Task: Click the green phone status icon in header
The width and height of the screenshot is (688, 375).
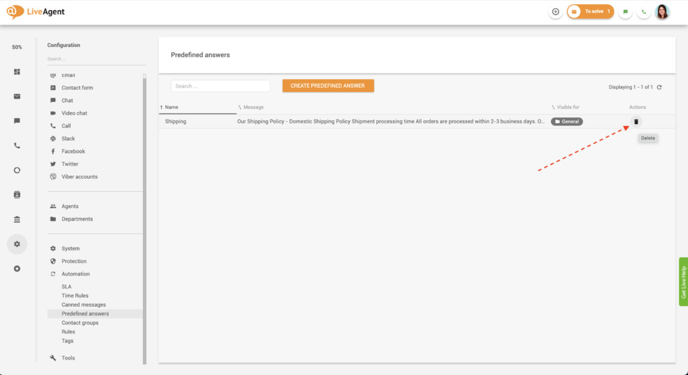Action: point(644,12)
